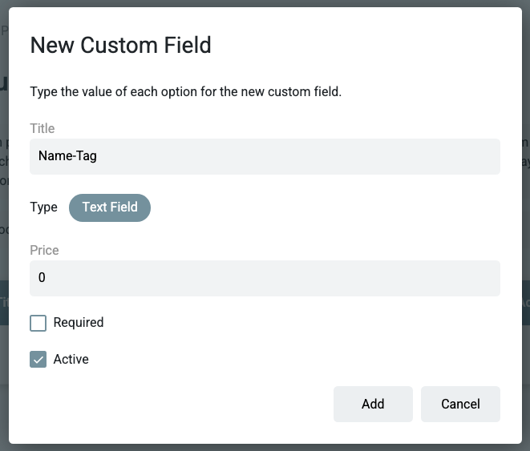
Task: Click the dialog instruction text line
Action: (x=186, y=91)
